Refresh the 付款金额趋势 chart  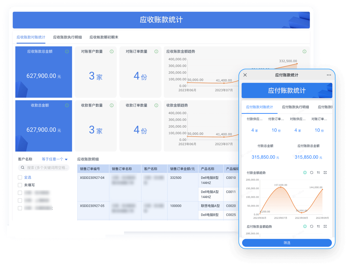312,173
